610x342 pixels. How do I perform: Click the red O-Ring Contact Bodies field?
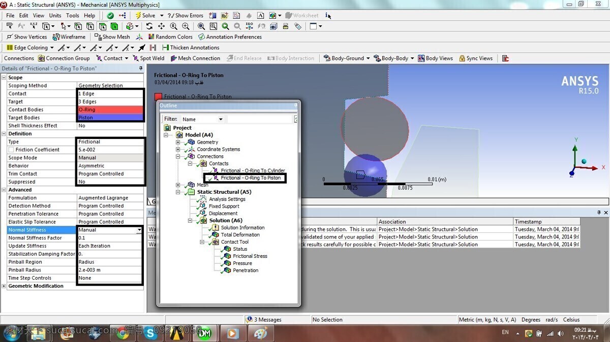pos(110,110)
